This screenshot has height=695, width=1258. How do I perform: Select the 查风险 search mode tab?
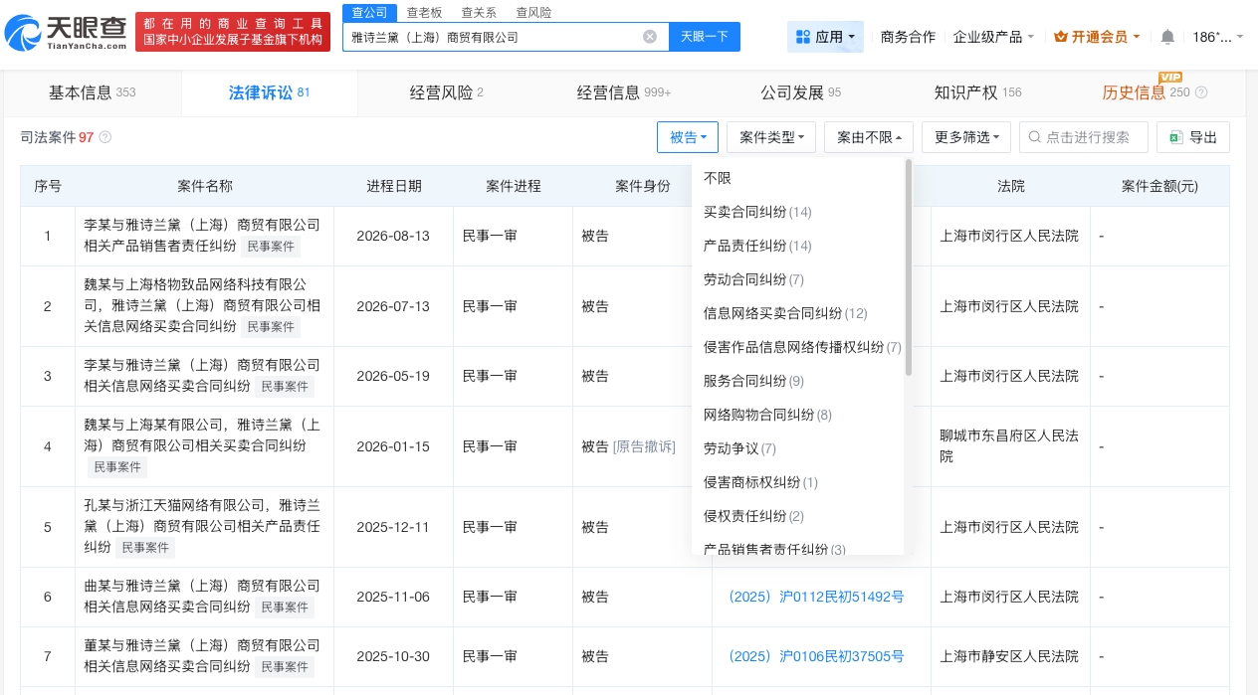(533, 12)
